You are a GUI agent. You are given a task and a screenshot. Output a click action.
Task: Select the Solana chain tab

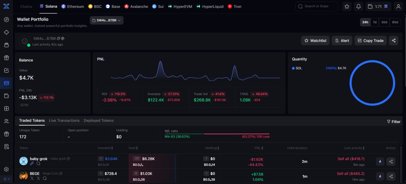click(48, 6)
